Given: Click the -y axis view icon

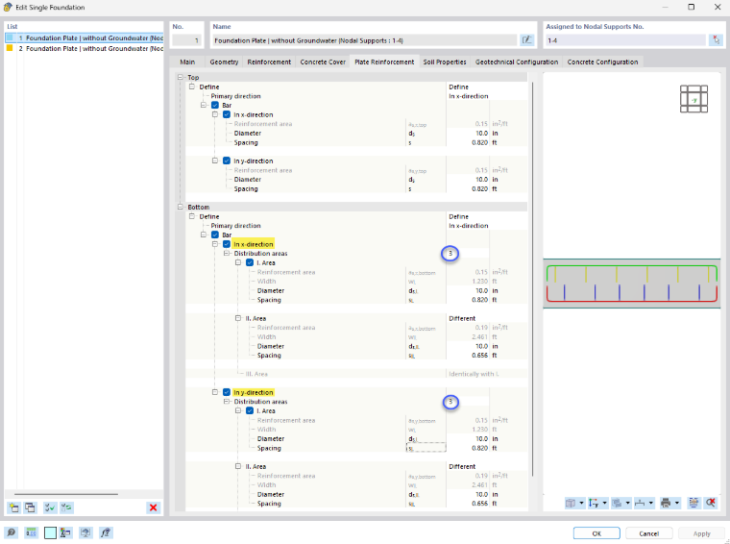Looking at the screenshot, I should (x=594, y=503).
